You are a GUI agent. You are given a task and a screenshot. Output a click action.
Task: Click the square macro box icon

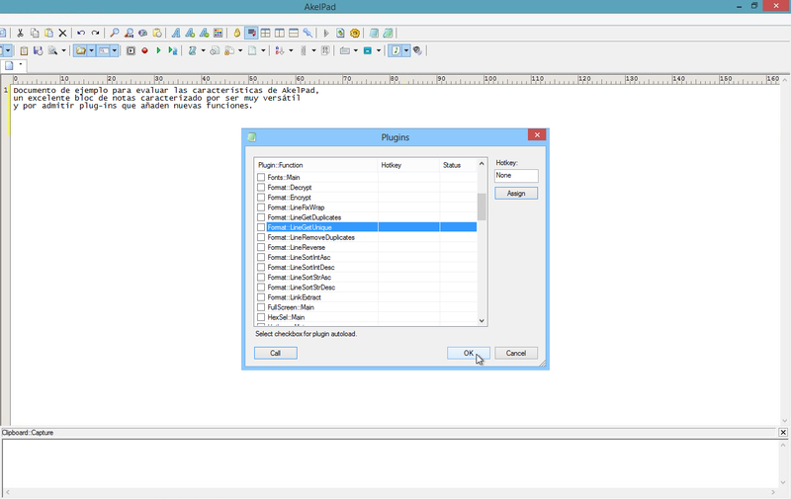point(131,51)
